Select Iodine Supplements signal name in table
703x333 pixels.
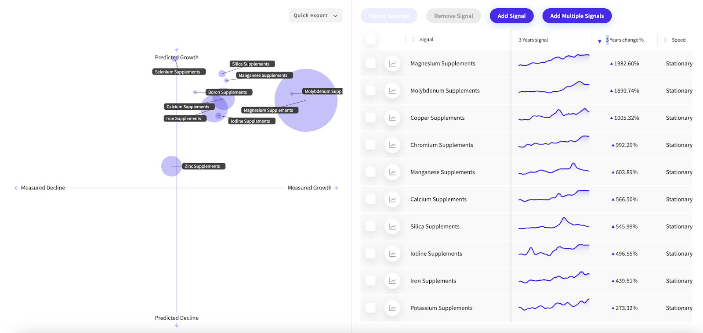(x=436, y=254)
